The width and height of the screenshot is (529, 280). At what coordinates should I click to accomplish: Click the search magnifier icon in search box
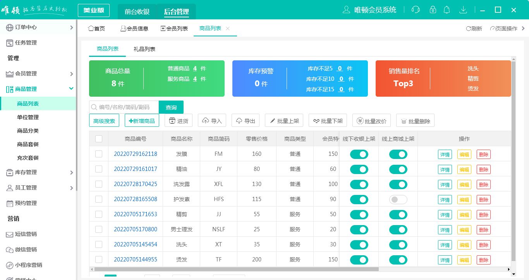pyautogui.click(x=94, y=107)
